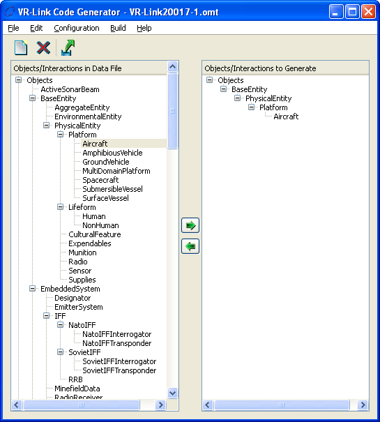Collapse the EmbeddedSystem tree node
This screenshot has height=422, width=380.
coord(32,289)
